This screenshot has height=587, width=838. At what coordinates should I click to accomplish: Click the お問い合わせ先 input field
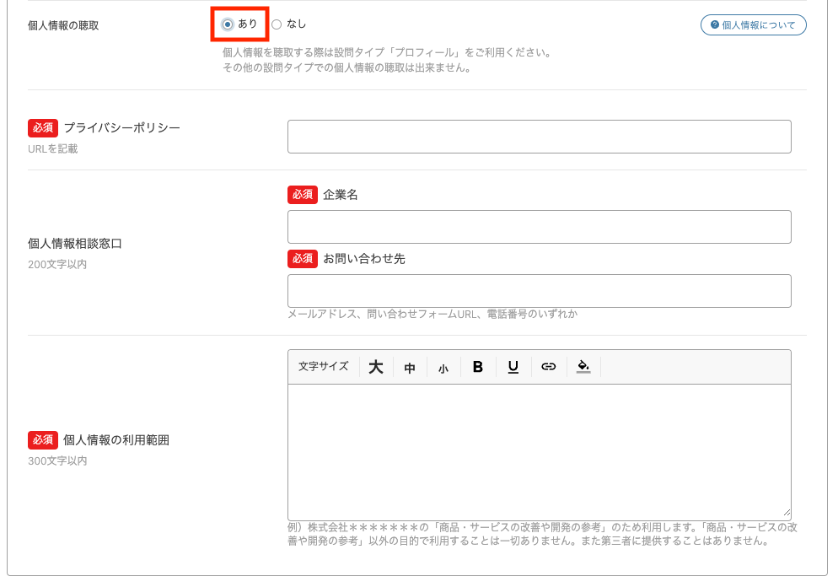(x=539, y=291)
